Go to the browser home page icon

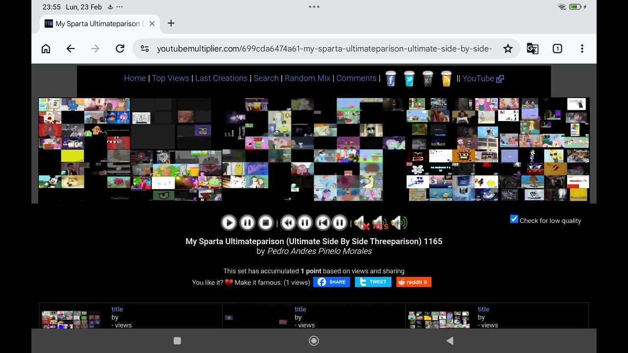[46, 49]
